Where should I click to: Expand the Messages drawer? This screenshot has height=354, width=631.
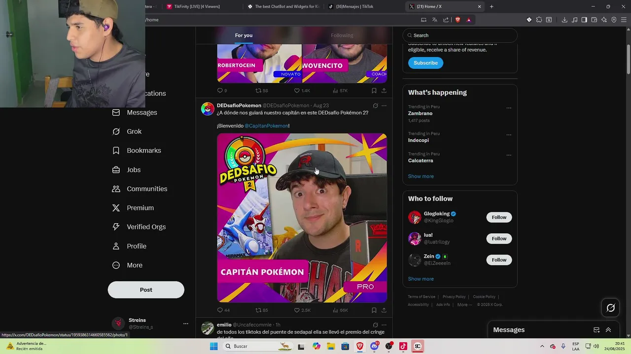(x=608, y=330)
